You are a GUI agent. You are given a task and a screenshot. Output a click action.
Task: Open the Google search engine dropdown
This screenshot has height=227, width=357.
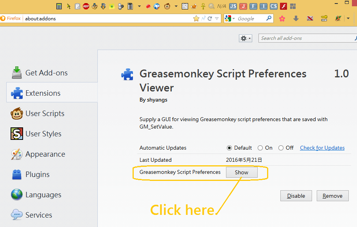pyautogui.click(x=229, y=18)
